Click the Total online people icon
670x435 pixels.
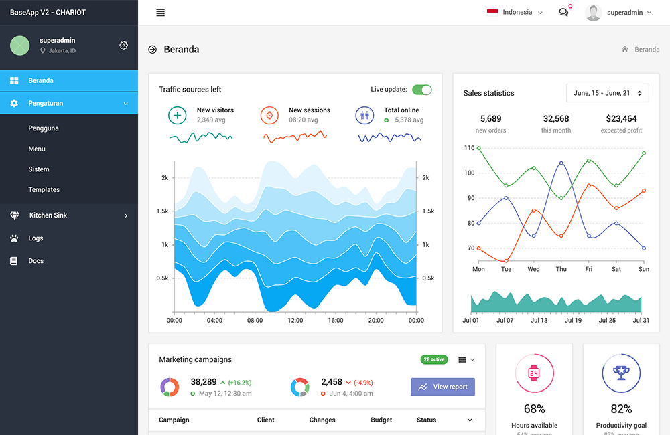(x=364, y=115)
